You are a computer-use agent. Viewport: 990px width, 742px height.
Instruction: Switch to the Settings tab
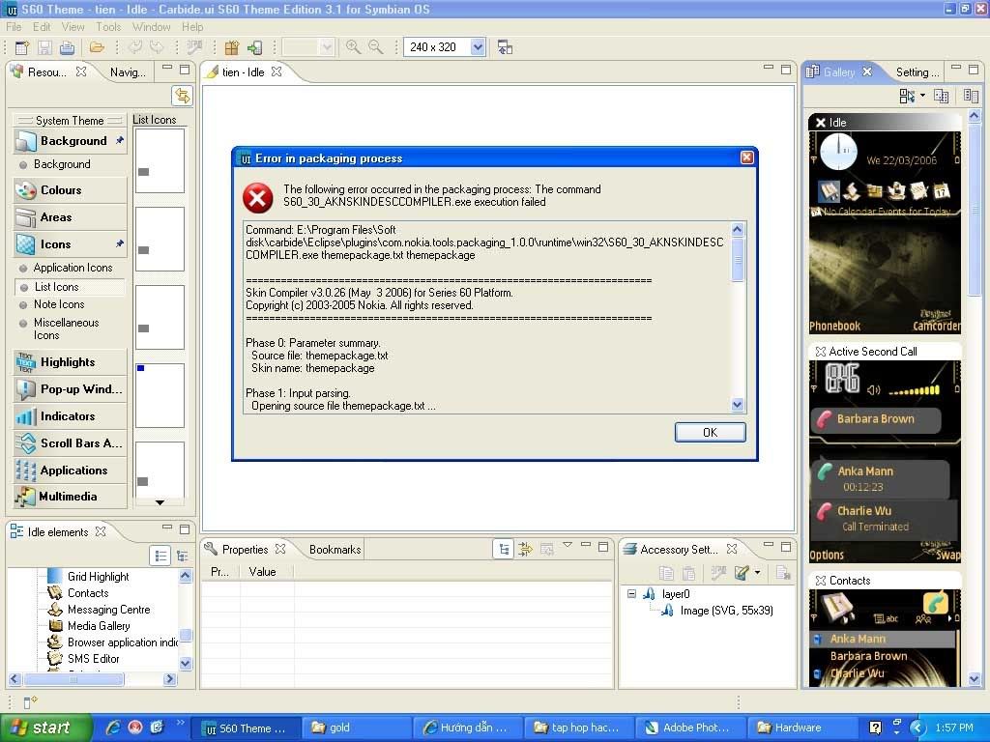click(x=917, y=72)
